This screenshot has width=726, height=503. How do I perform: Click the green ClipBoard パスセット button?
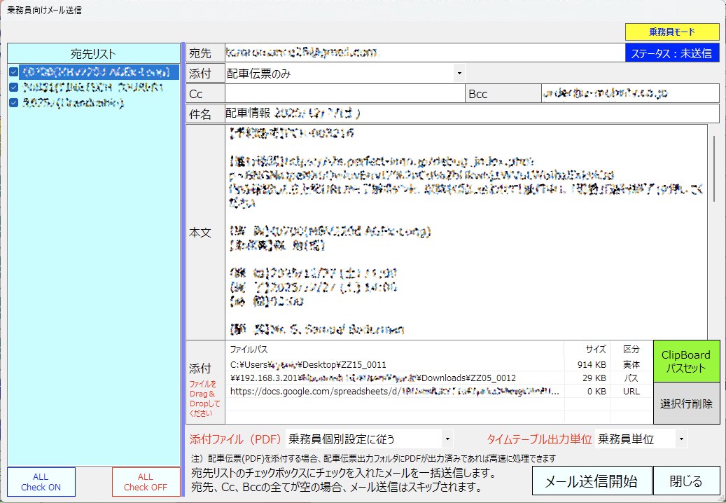point(687,361)
